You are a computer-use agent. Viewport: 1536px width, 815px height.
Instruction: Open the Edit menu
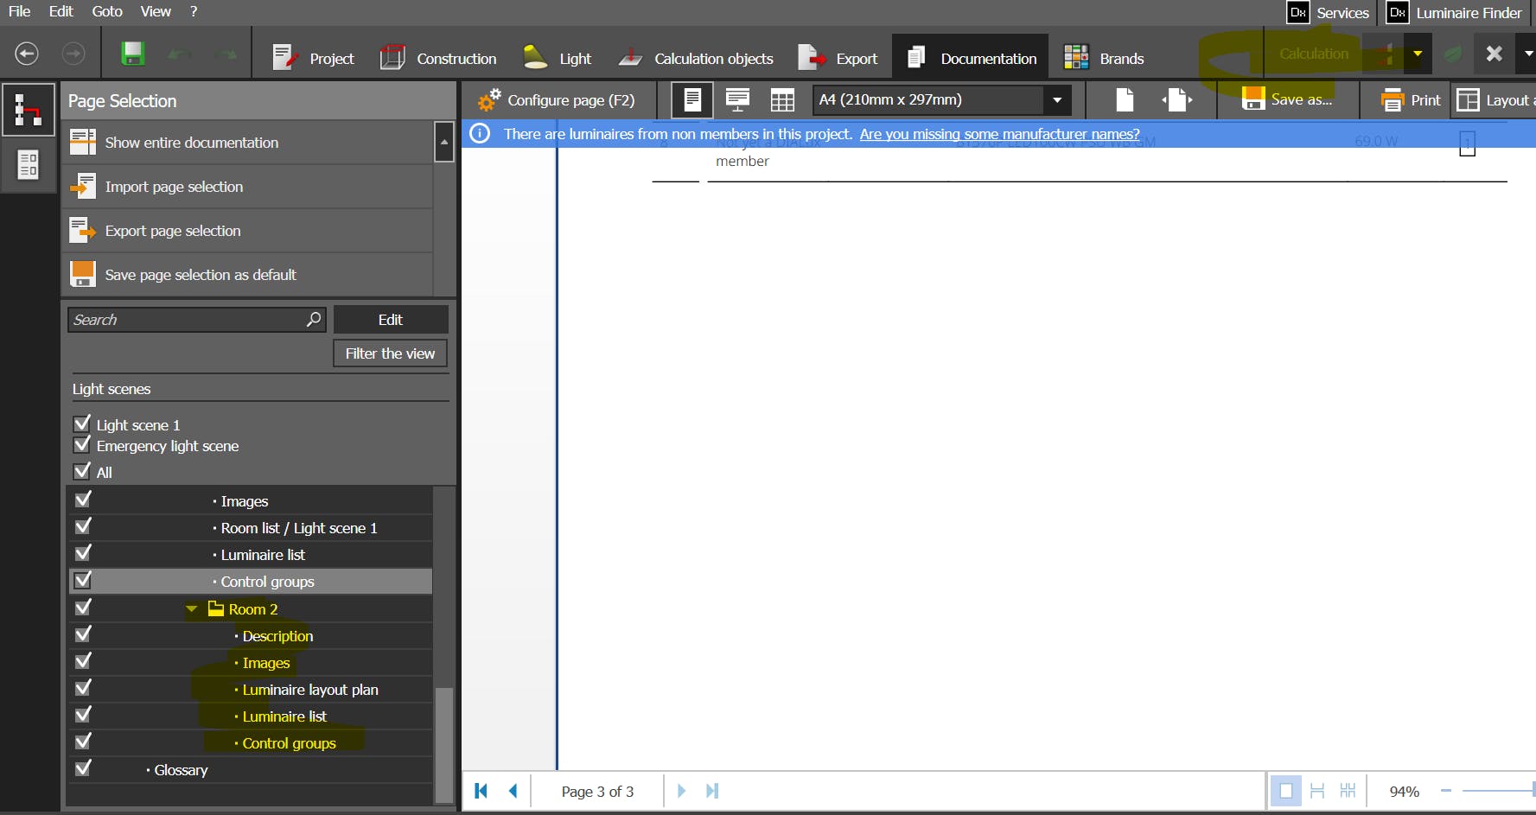pos(61,11)
